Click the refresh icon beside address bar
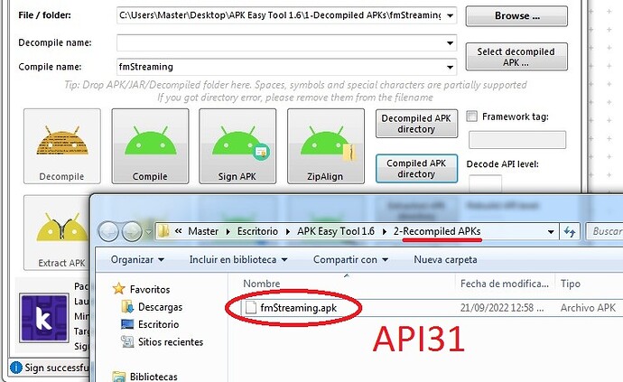This screenshot has height=382, width=623. pyautogui.click(x=570, y=231)
